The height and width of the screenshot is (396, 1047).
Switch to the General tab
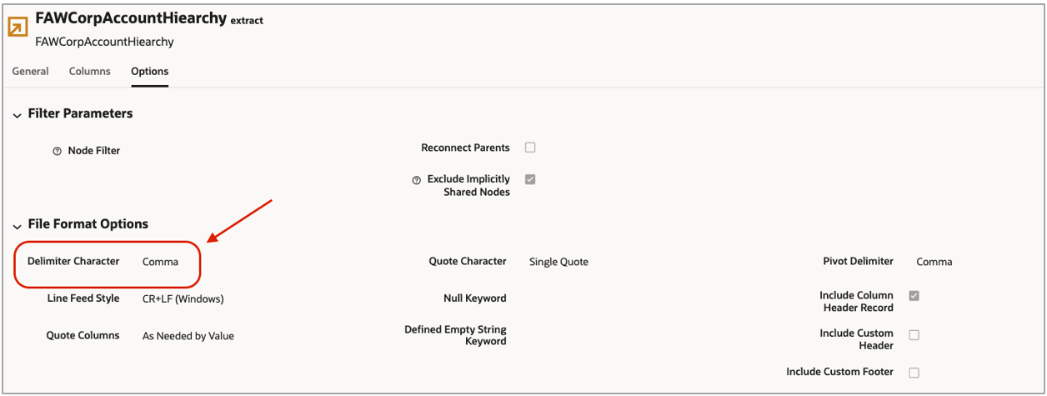(30, 72)
